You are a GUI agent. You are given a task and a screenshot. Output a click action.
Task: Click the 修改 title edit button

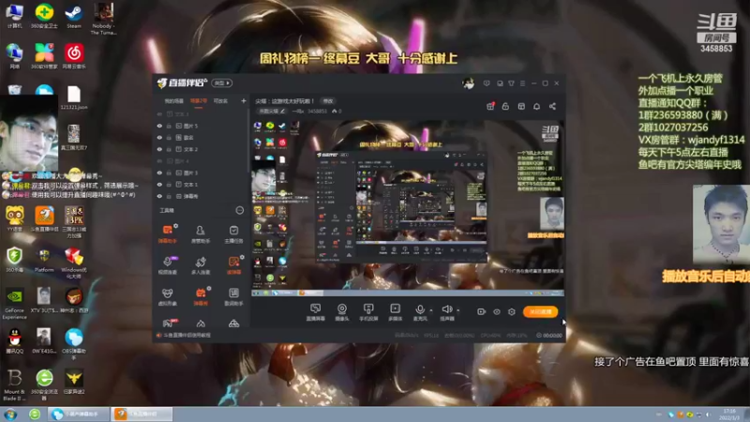point(328,101)
